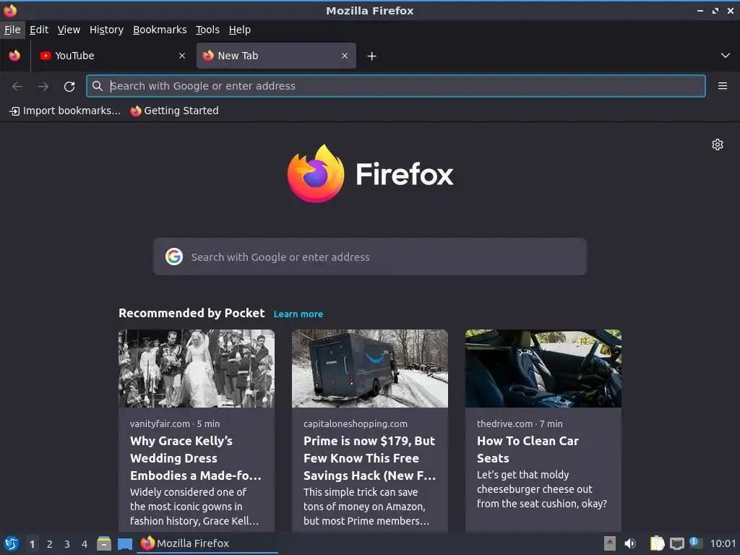
Task: Click capitaloneshopping.com source text
Action: pyautogui.click(x=356, y=423)
